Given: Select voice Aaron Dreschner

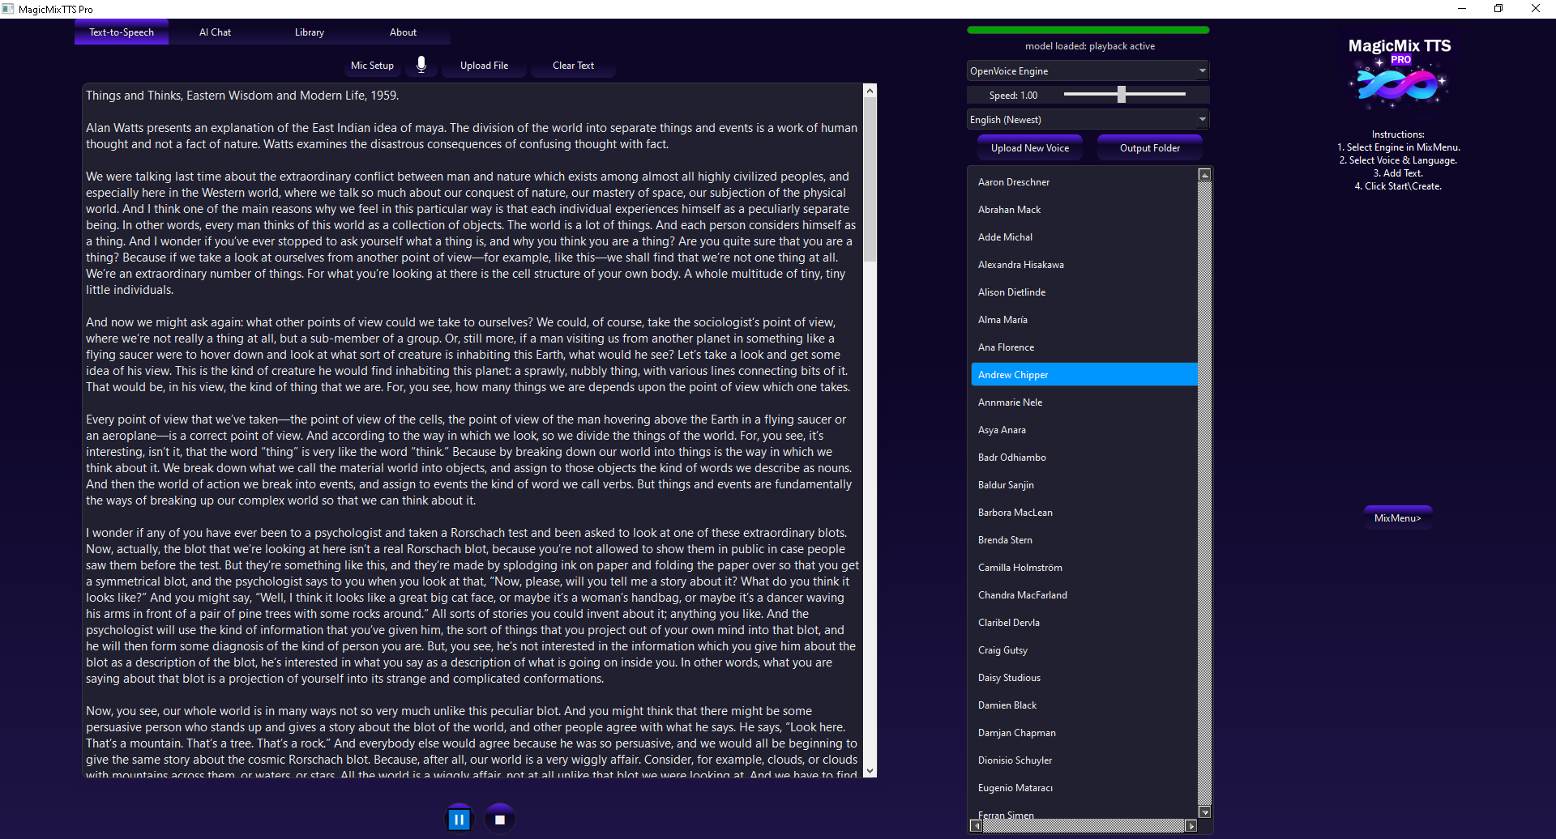Looking at the screenshot, I should (1084, 182).
